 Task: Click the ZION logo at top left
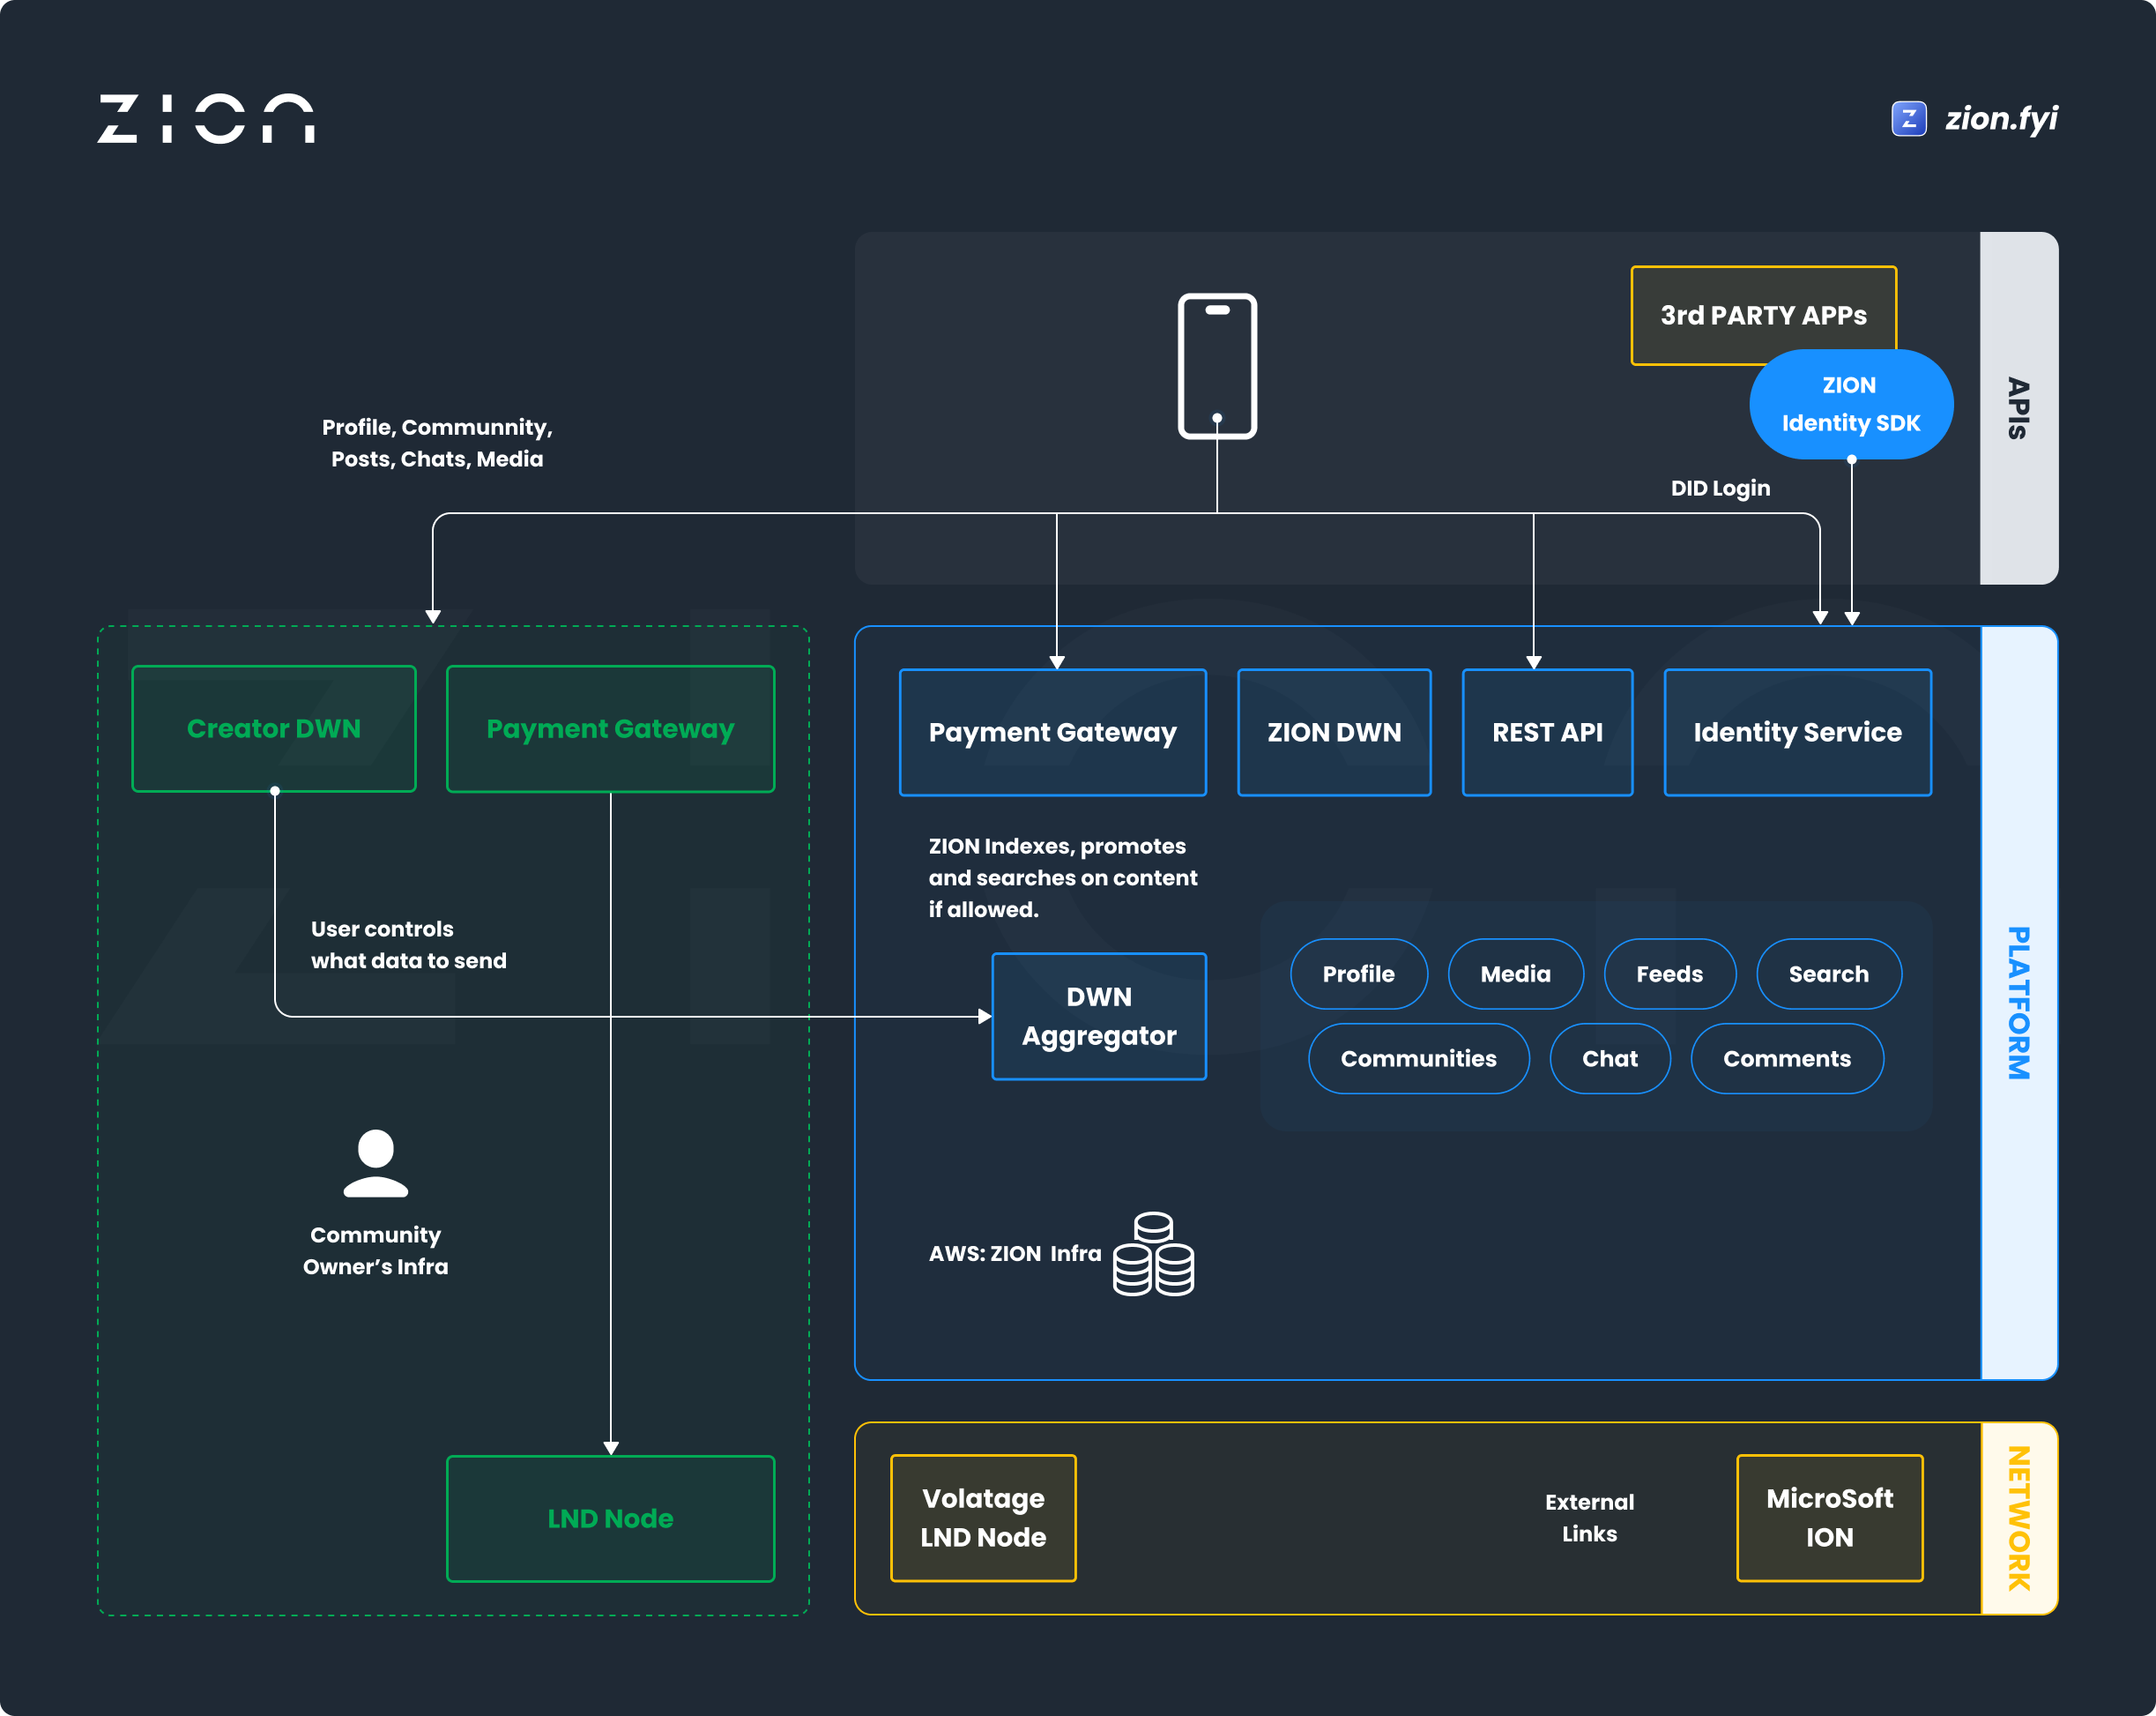click(x=206, y=119)
